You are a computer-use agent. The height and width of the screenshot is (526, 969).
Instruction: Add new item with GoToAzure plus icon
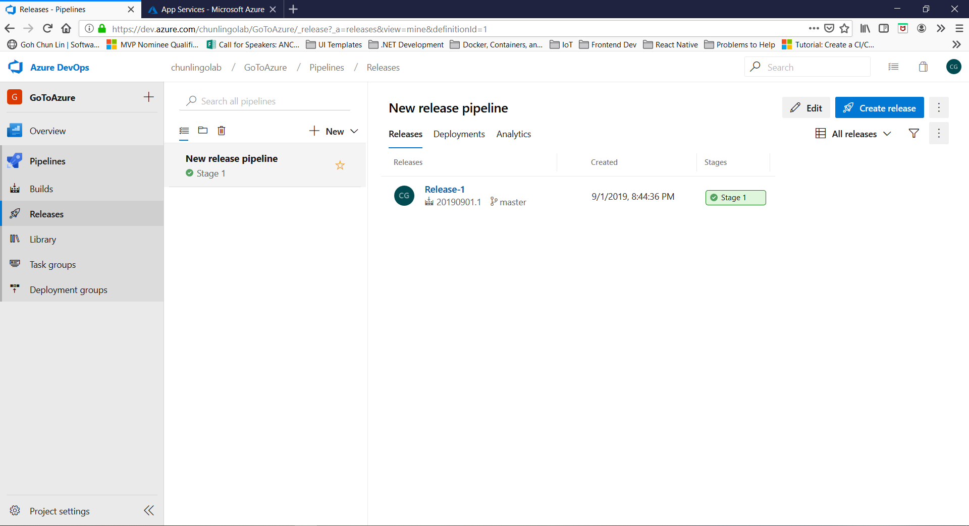click(x=148, y=97)
